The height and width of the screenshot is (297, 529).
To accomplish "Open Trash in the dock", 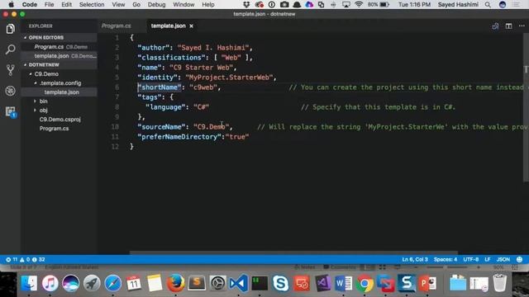I will coord(499,283).
